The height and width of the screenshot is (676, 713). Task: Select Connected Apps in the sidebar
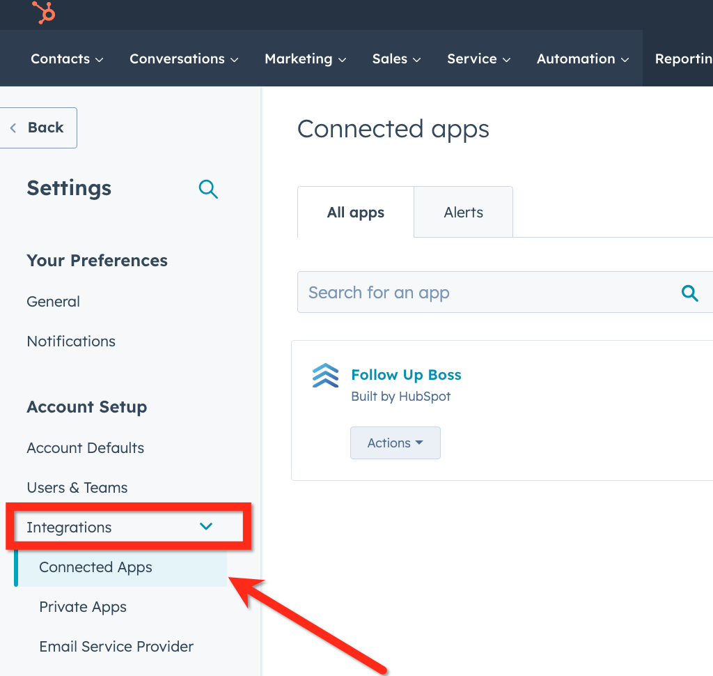[x=121, y=567]
